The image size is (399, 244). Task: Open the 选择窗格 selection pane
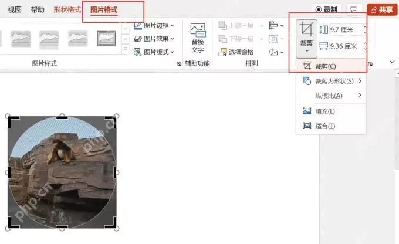[236, 52]
